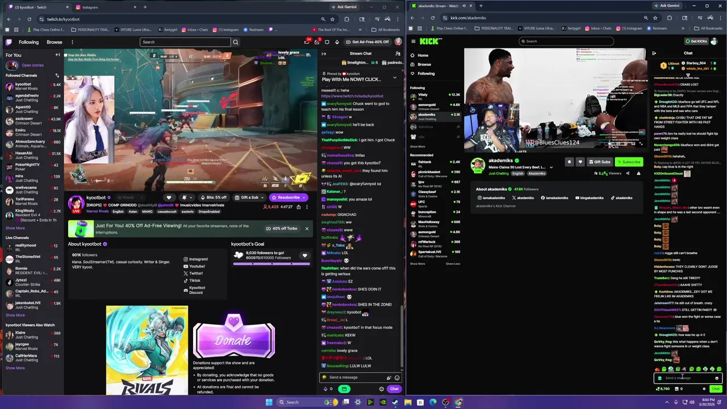Viewport: 727px width, 409px height.
Task: Open Twitch notifications inbox icon
Action: 317,42
